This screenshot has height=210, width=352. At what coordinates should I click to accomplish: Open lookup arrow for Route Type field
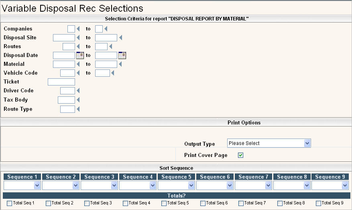coord(78,109)
